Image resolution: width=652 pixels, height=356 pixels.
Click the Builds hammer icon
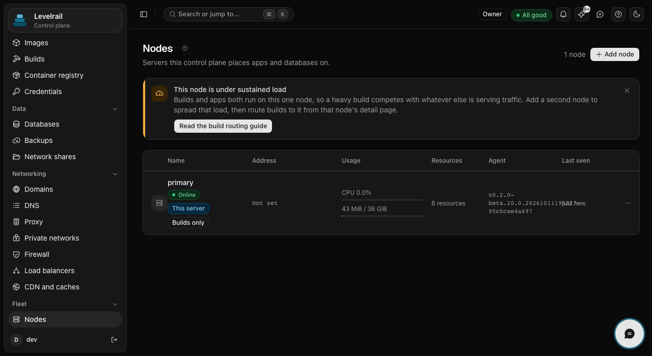coord(16,59)
